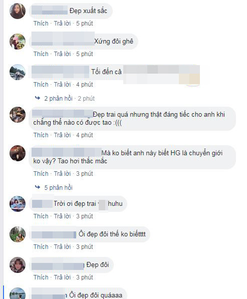
Task: Open avatar of the short "Đẹp đôi" comment
Action: pyautogui.click(x=18, y=264)
